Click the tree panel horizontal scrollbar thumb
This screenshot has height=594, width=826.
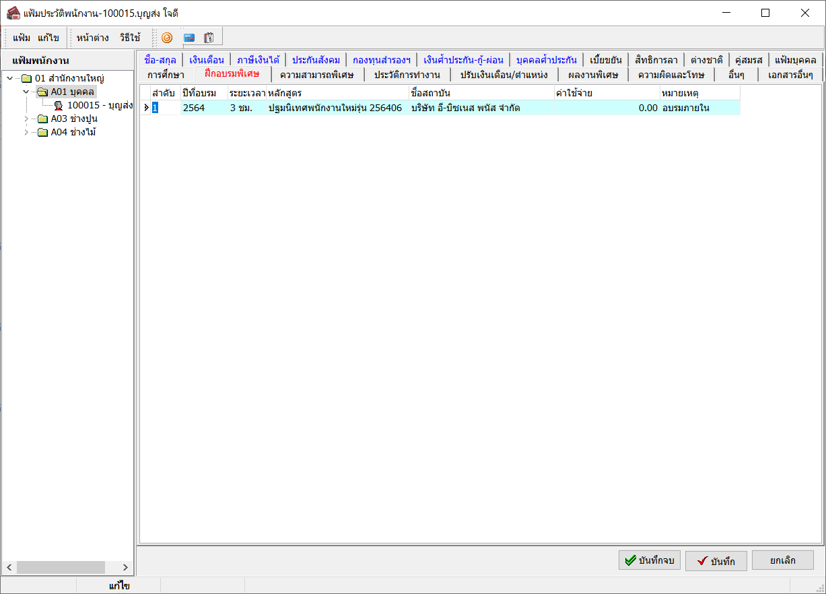tap(61, 568)
